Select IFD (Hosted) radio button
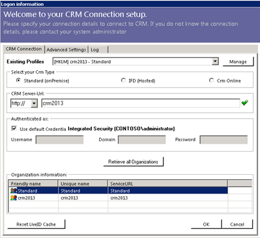Screen dimensions: 260x238 123,81
